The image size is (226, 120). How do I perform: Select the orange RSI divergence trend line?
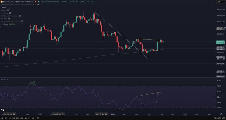[149, 94]
